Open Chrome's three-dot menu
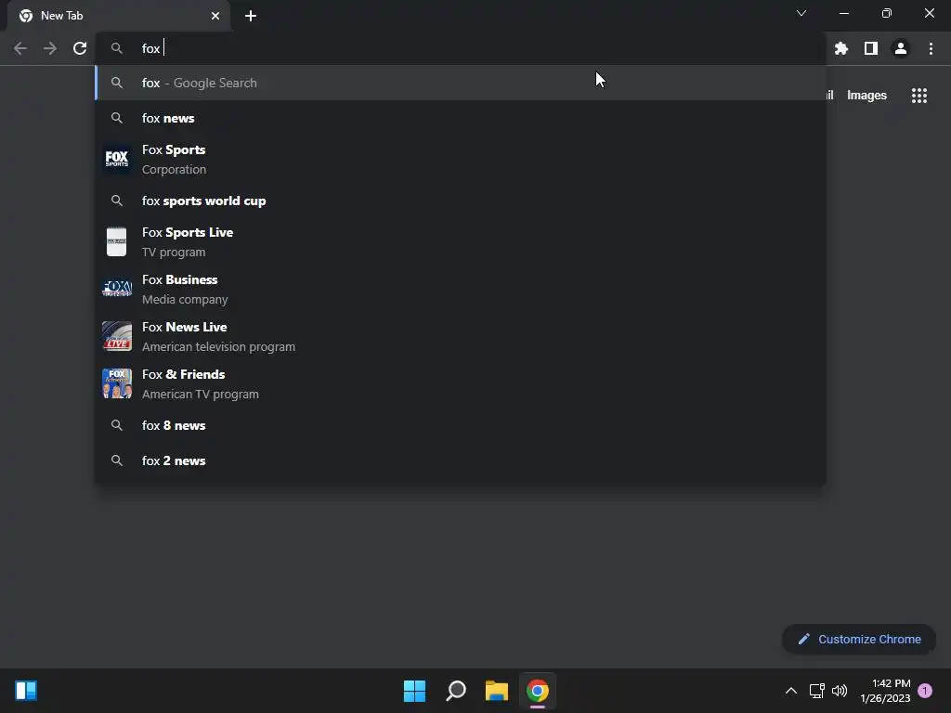 [x=931, y=48]
